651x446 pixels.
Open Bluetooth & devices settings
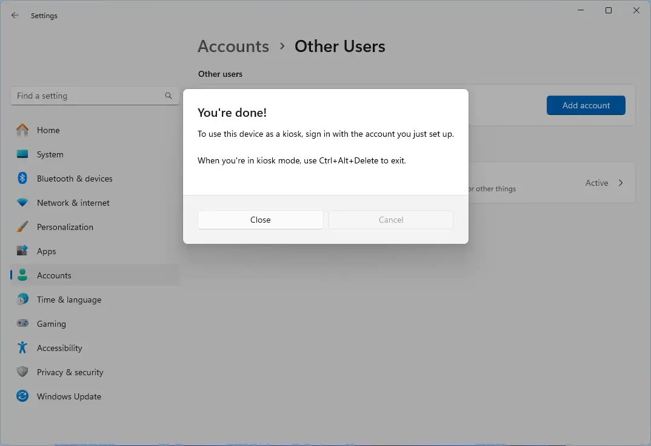[95, 179]
